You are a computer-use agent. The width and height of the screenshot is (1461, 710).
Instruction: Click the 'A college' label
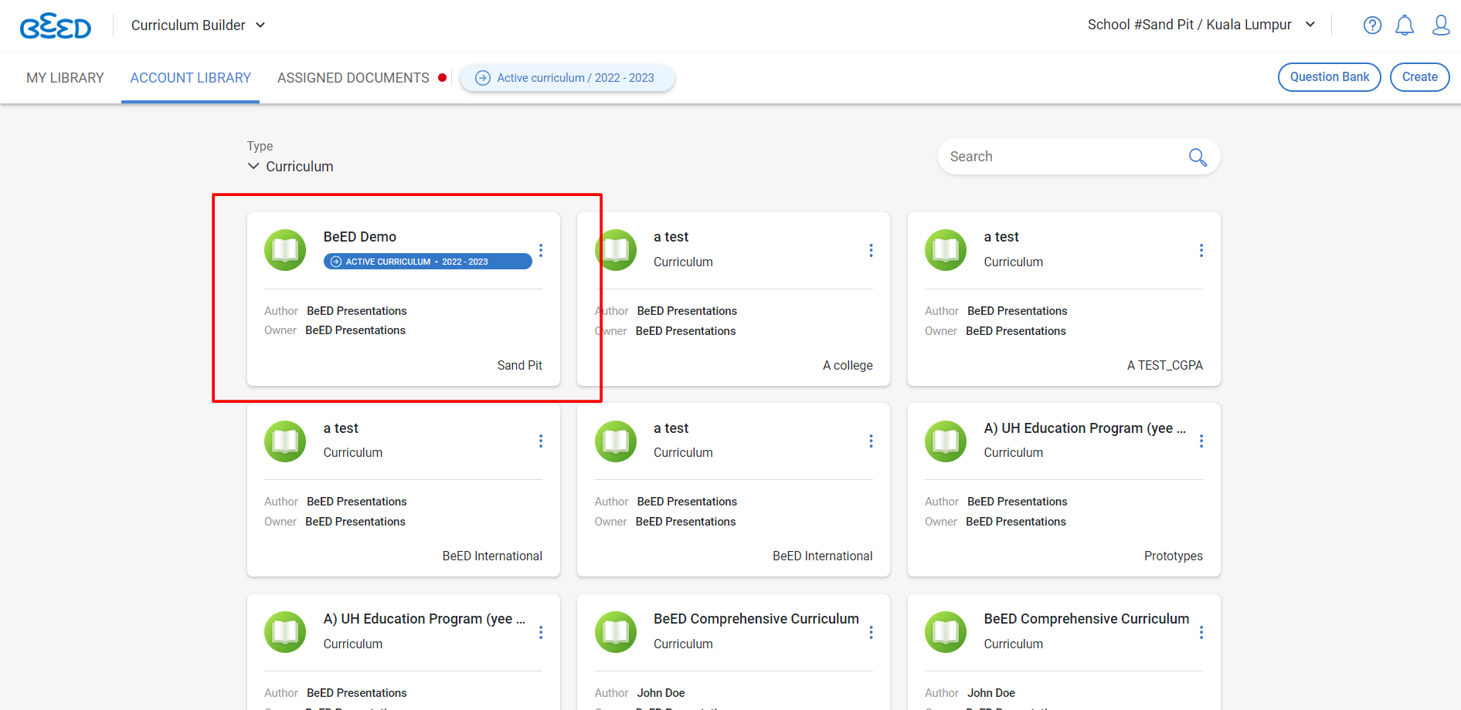pos(848,365)
